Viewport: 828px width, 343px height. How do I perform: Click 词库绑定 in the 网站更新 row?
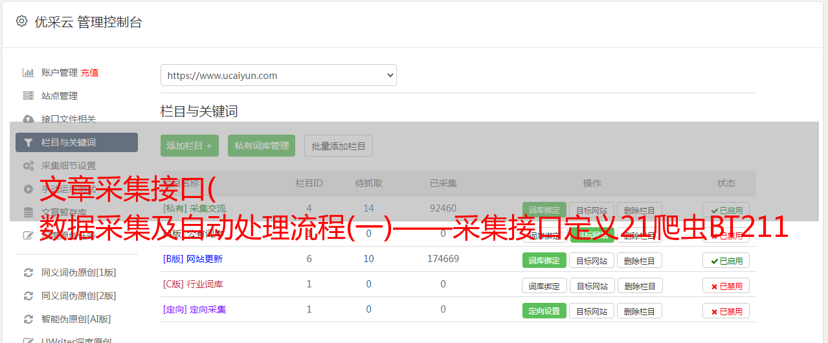(x=544, y=260)
